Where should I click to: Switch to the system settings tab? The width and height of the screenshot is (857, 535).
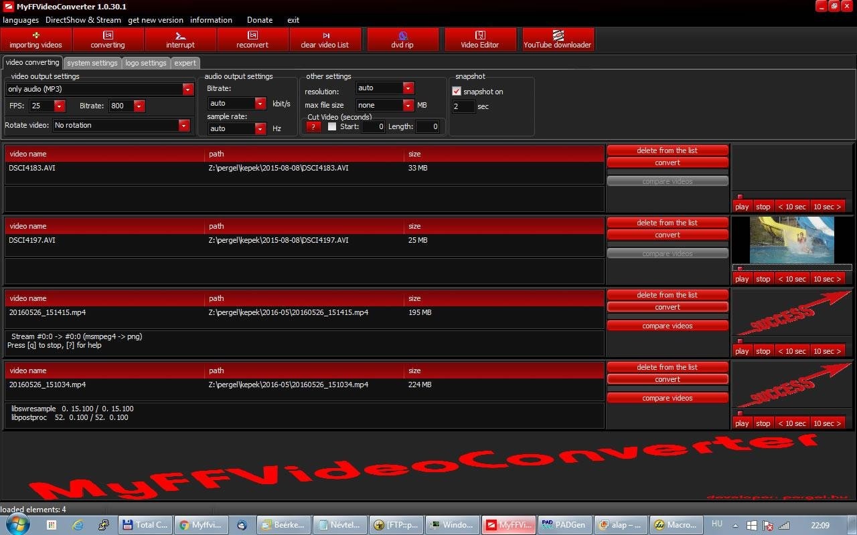point(92,63)
